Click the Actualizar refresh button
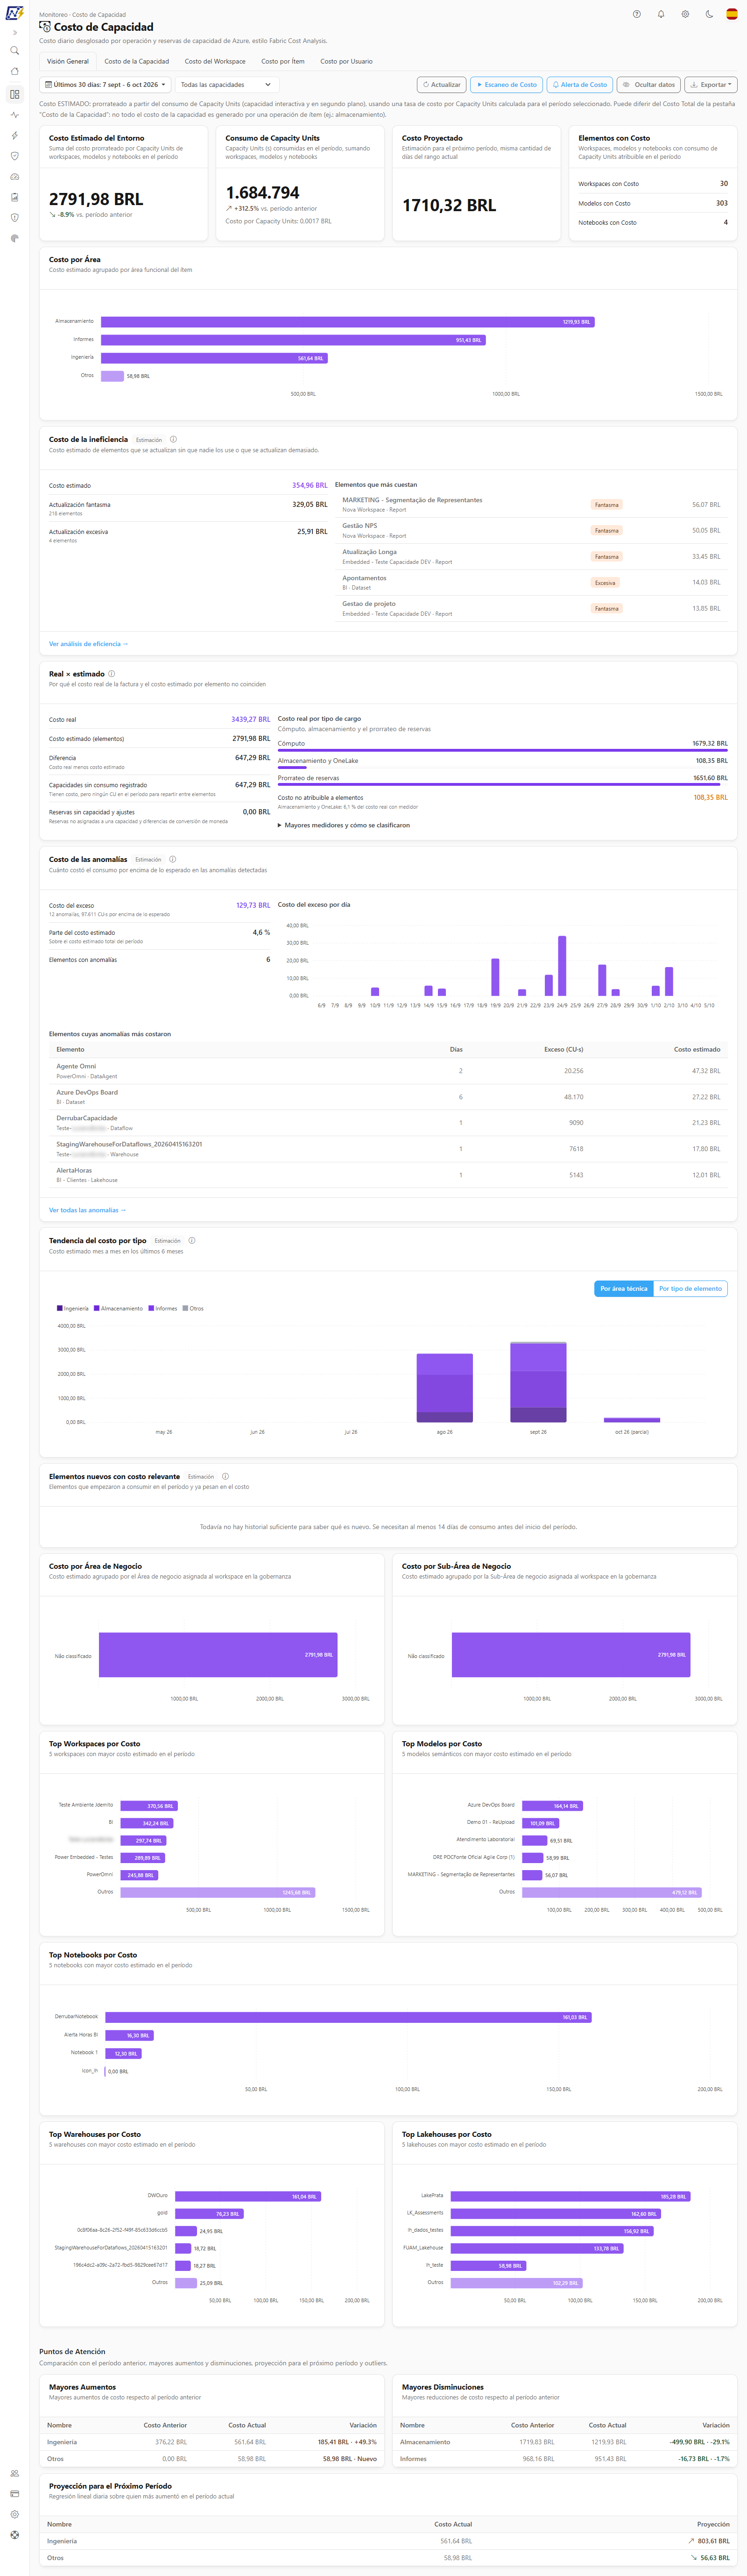 point(441,85)
